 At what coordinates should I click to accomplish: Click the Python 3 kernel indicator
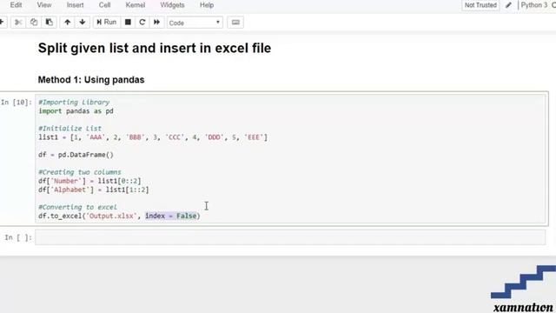[x=534, y=5]
